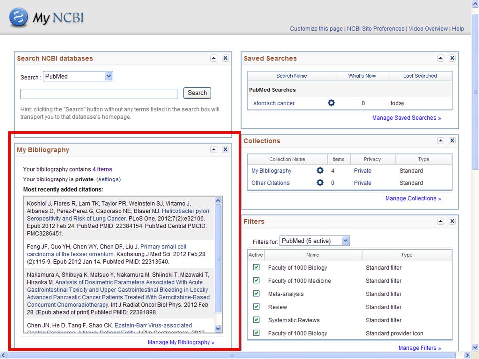Click Manage Collections link
479x359 pixels.
point(413,199)
